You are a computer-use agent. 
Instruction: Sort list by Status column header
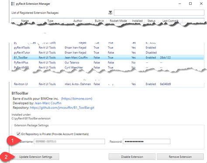tap(151, 21)
